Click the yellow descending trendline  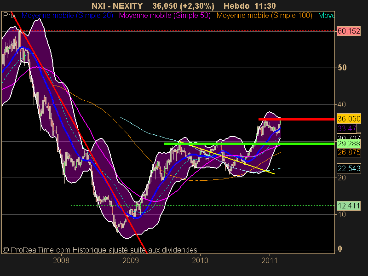click(227, 158)
